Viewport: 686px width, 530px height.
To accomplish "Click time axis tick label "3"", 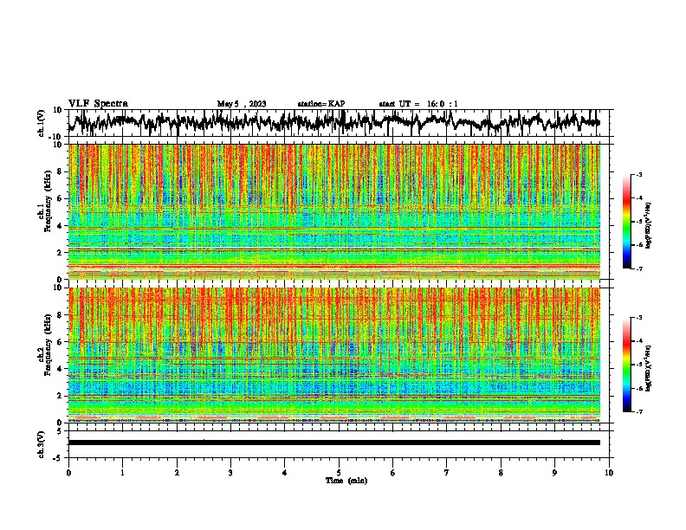I will point(230,473).
